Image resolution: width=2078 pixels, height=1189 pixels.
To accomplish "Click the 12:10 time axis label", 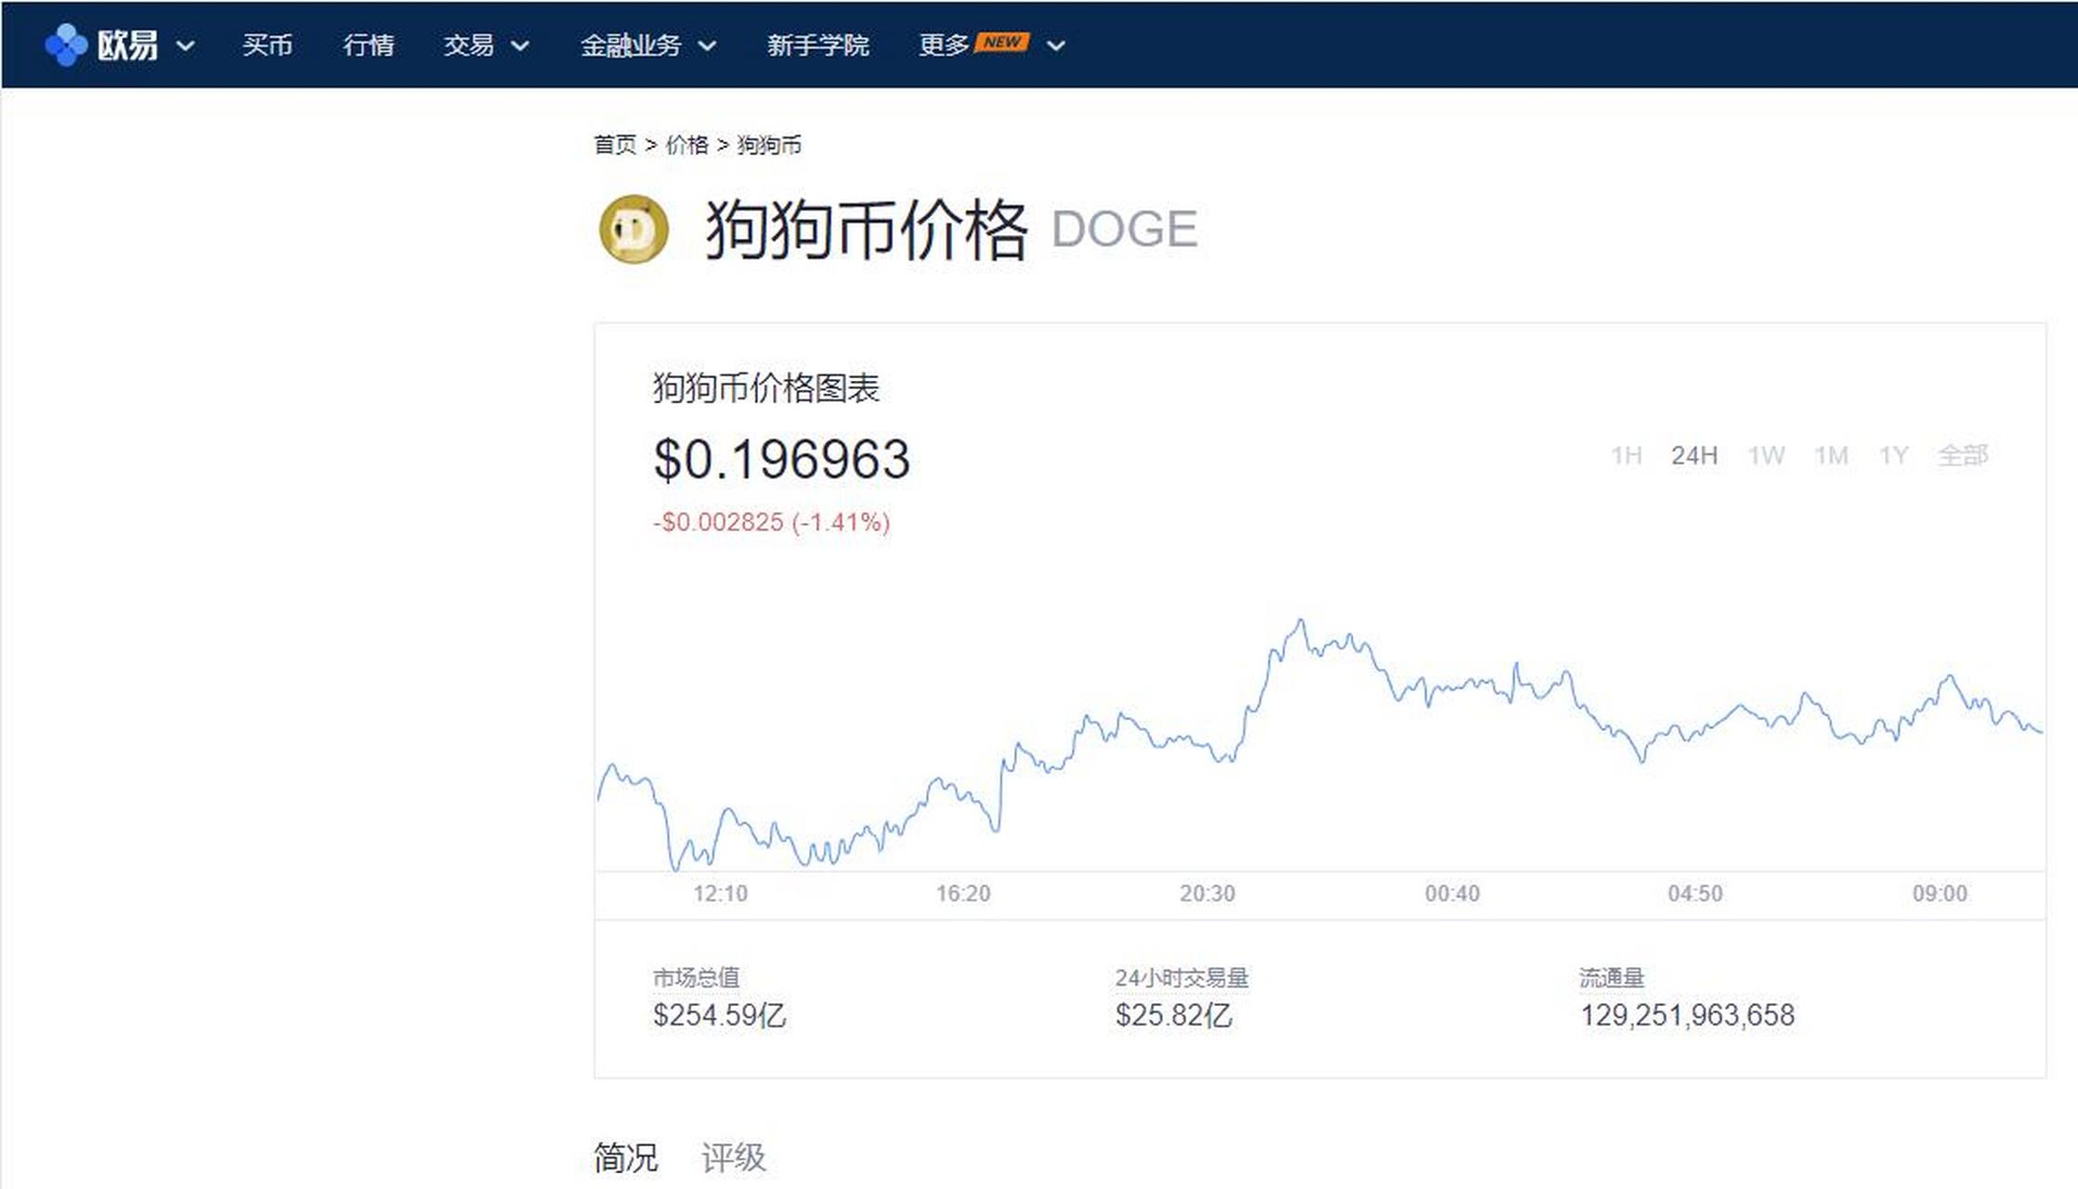I will [720, 894].
